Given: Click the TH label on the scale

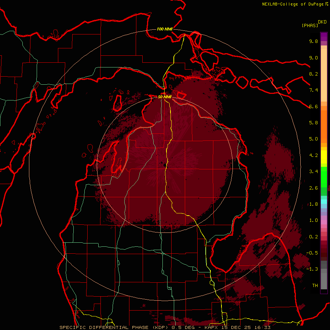Looking at the screenshot, I should click(x=315, y=286).
